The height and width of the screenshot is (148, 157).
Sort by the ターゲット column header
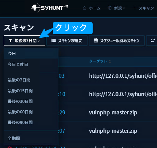pos(98,61)
